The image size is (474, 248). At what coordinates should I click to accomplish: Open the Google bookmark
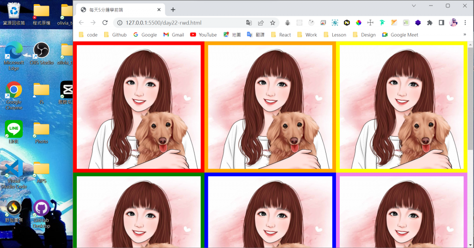[x=145, y=35]
